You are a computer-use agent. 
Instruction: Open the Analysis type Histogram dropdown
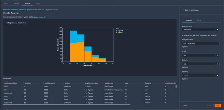tap(201, 30)
